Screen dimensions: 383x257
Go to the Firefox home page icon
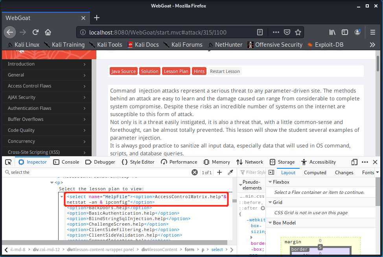(48, 32)
